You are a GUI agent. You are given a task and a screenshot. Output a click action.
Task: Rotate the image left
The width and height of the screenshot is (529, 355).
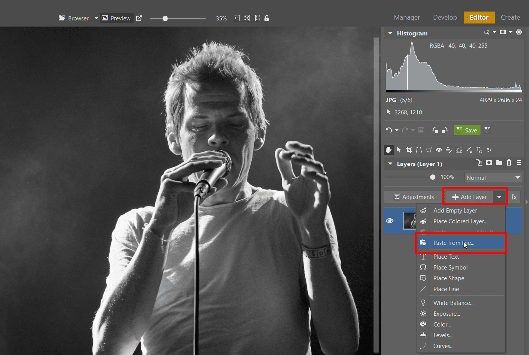pos(435,130)
